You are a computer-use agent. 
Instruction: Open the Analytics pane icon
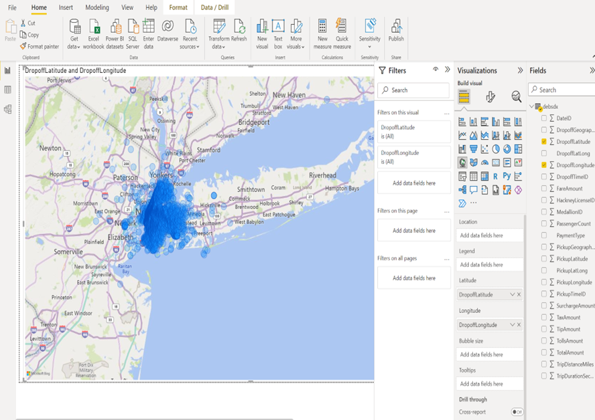516,97
